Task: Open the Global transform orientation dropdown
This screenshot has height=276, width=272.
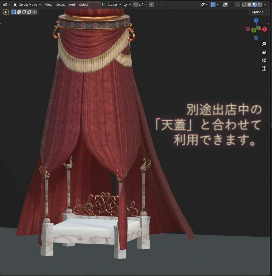Action: click(111, 5)
